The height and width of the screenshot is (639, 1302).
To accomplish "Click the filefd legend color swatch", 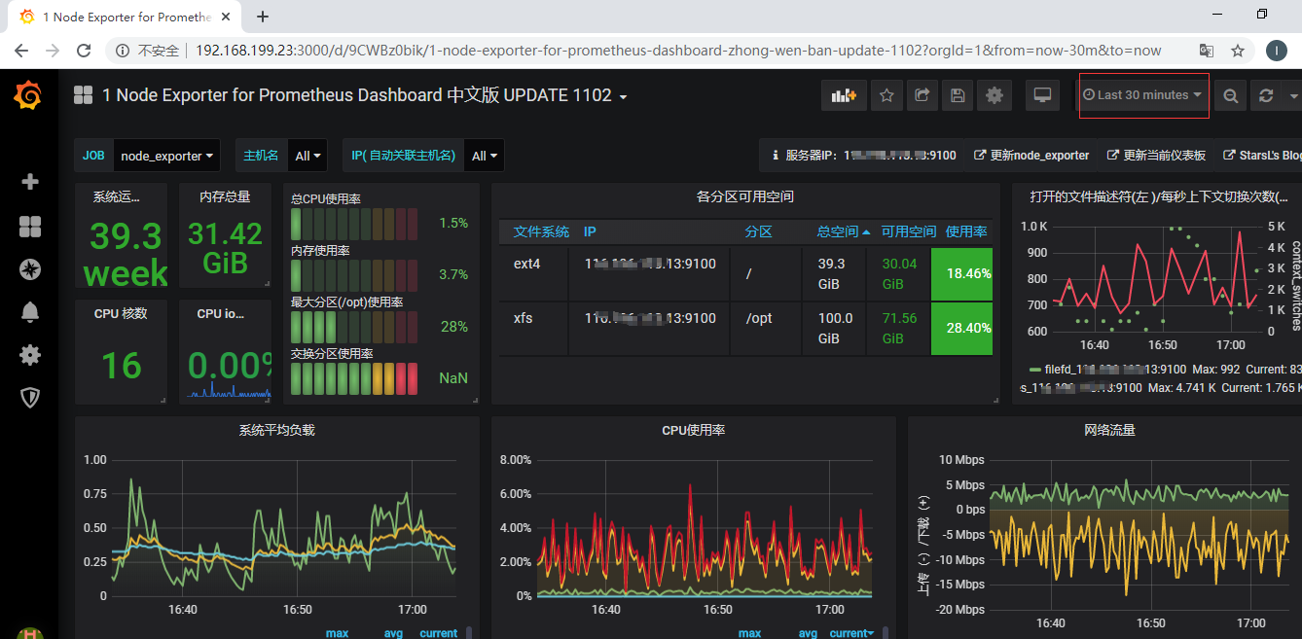I will pos(1034,370).
